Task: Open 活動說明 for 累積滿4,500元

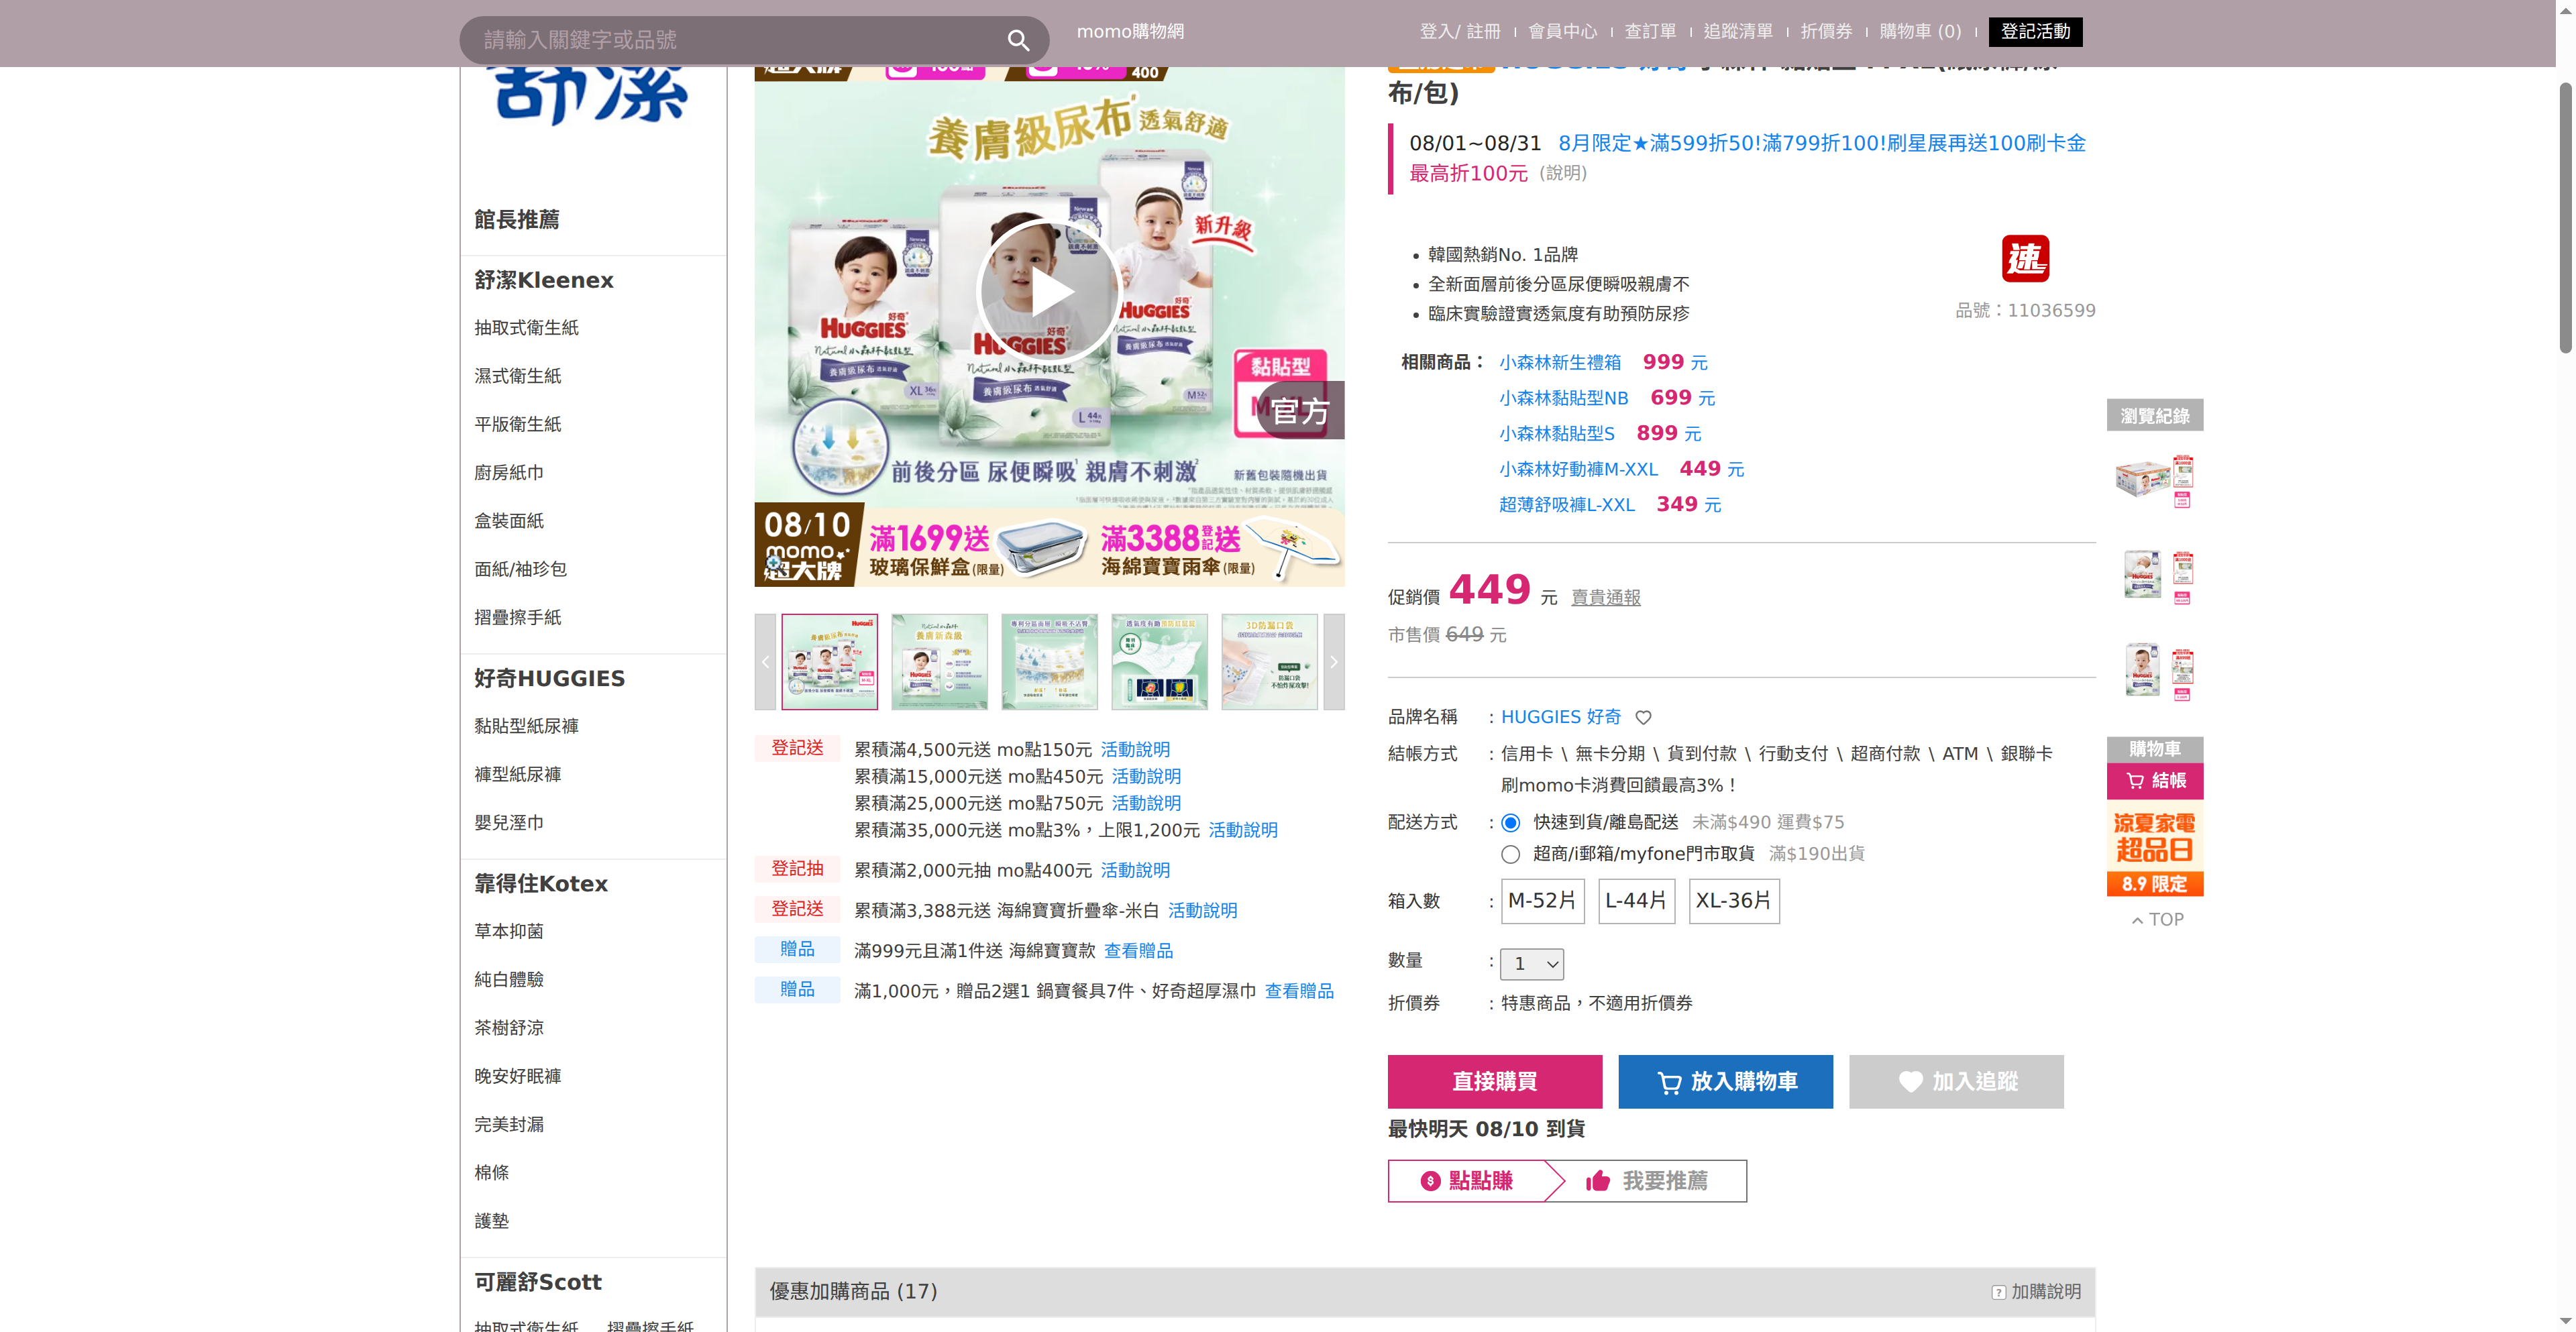Action: (x=1135, y=750)
